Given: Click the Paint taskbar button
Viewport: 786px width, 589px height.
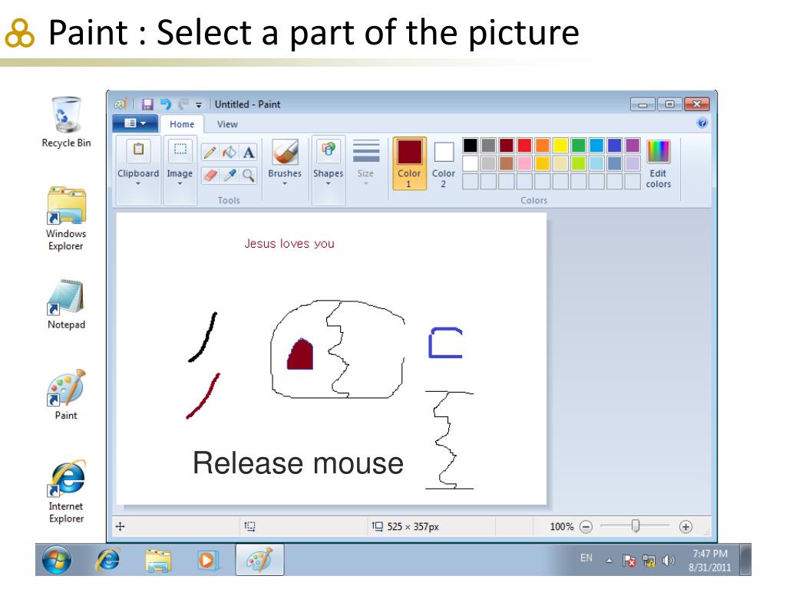Looking at the screenshot, I should (x=259, y=559).
